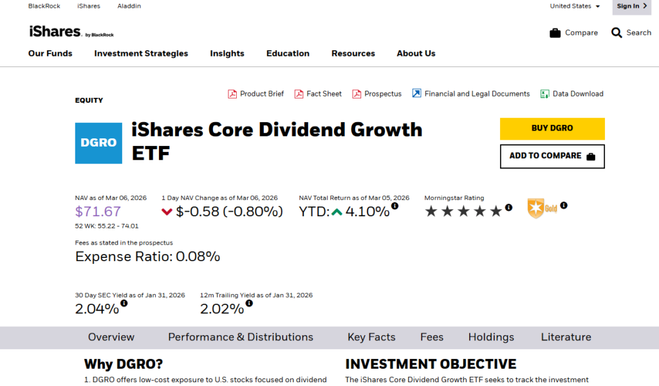Open the Prospectus PDF icon
659x386 pixels.
[x=356, y=93]
